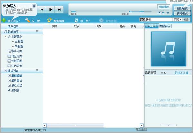Skip to the next track
Image resolution: width=193 pixels, height=133 pixels.
click(59, 10)
